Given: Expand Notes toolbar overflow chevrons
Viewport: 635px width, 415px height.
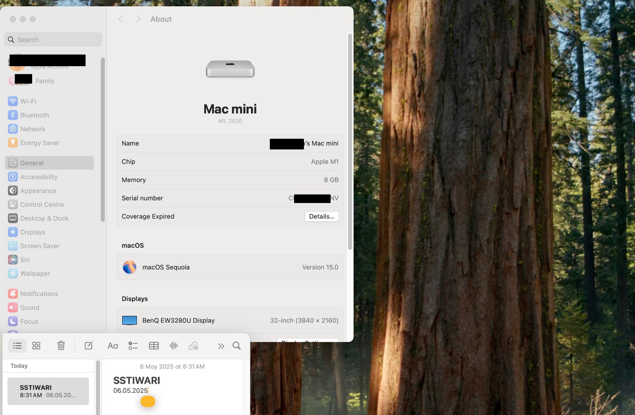Looking at the screenshot, I should tap(221, 346).
